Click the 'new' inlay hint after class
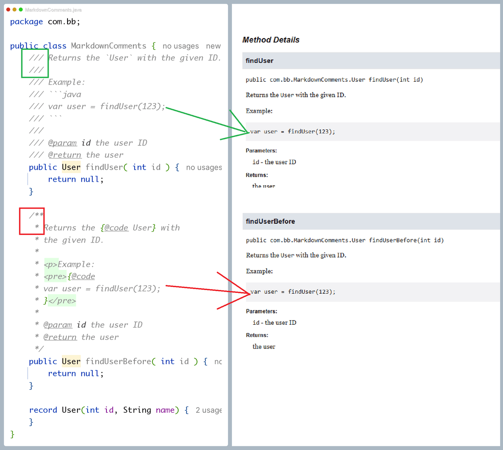The height and width of the screenshot is (450, 503). coord(213,46)
